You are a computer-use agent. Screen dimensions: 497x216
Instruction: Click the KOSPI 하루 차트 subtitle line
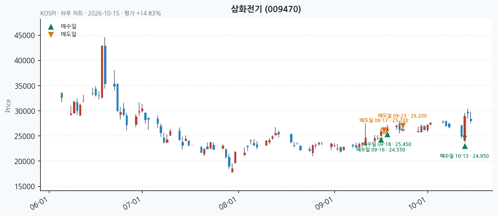click(x=101, y=14)
